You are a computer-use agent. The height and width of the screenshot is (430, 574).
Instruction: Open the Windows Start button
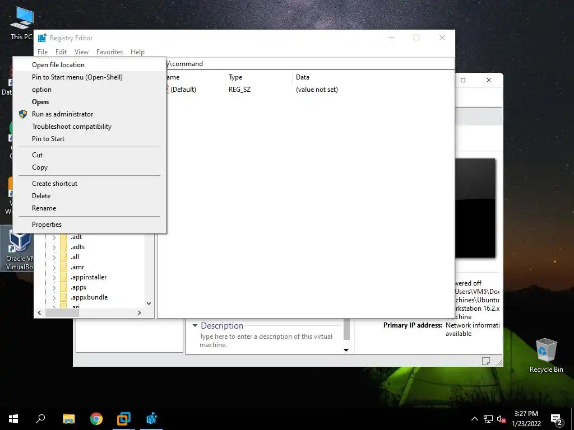pos(13,419)
